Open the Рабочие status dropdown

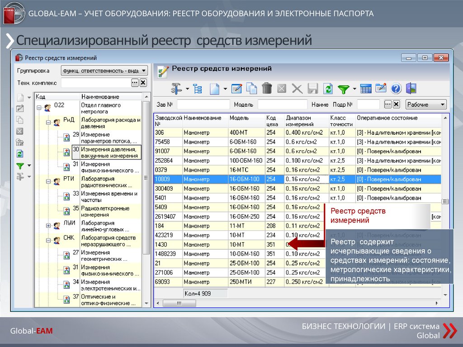pyautogui.click(x=426, y=104)
